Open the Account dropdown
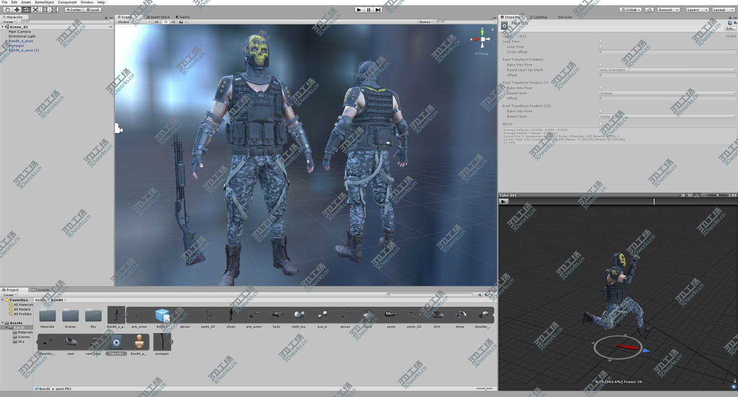Image resolution: width=738 pixels, height=397 pixels. (x=668, y=9)
